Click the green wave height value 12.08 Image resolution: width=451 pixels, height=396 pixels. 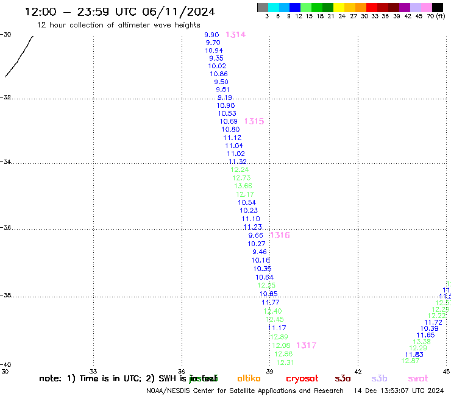(x=282, y=345)
